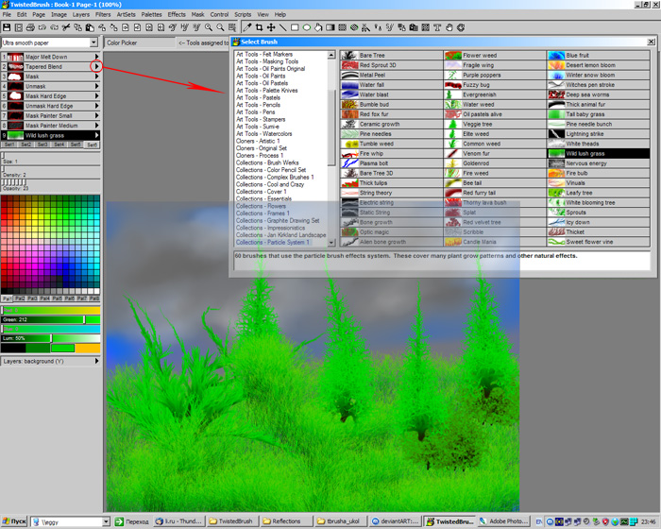Screen dimensions: 661x529
Task: Pick the Plasma bolt brush
Action: click(391, 163)
